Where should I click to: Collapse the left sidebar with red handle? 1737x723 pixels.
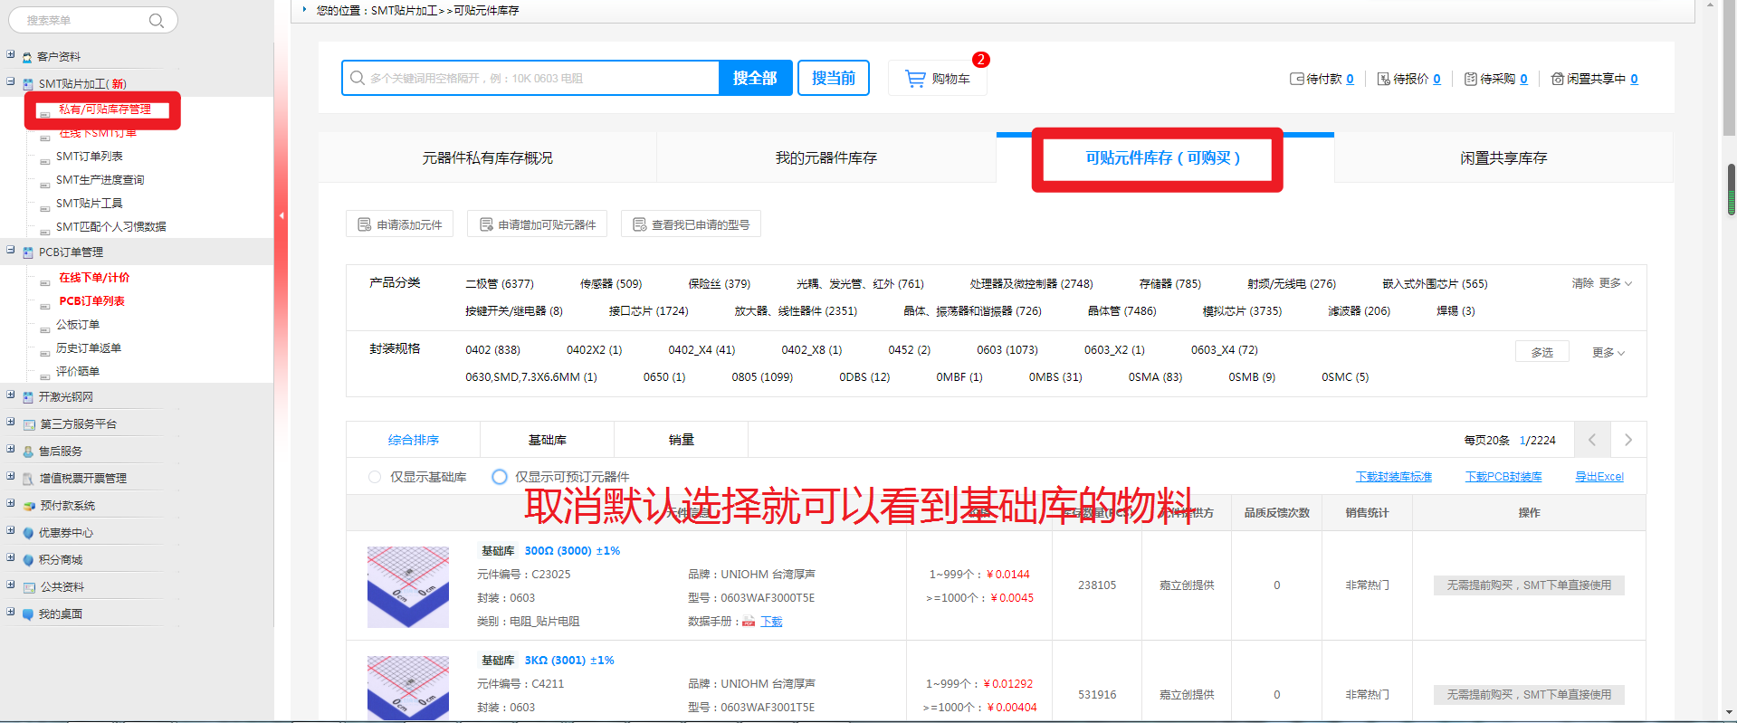281,215
